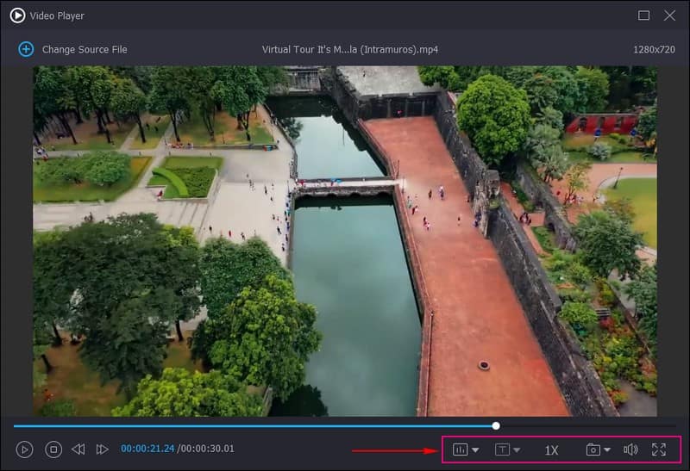Maximize the Video Player window
The height and width of the screenshot is (471, 690).
643,15
